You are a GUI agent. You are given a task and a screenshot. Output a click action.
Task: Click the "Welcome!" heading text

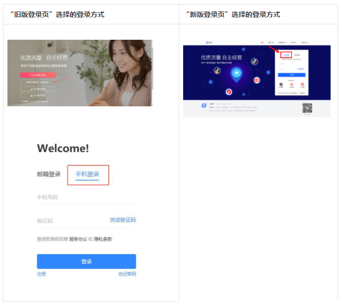pos(63,148)
